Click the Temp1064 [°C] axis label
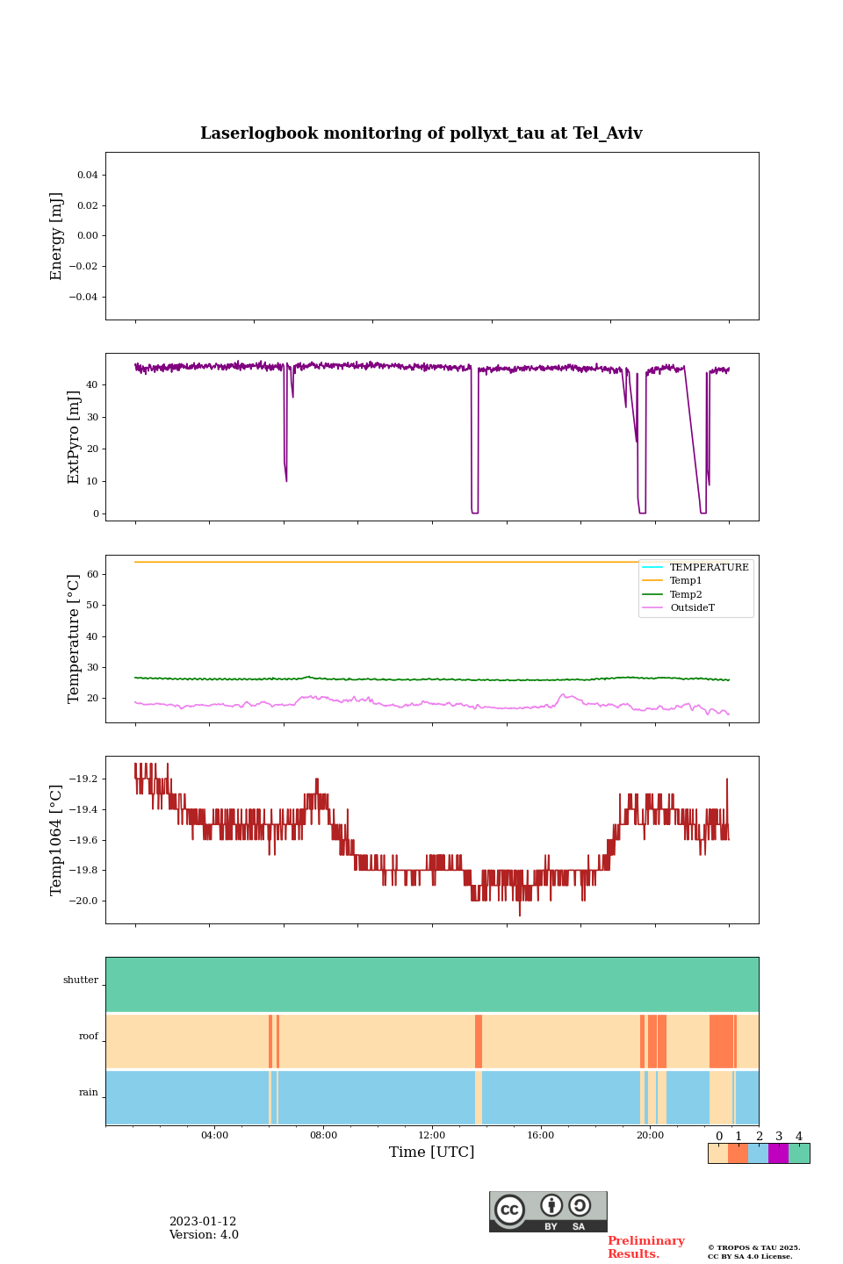Image resolution: width=843 pixels, height=1264 pixels. 56,840
